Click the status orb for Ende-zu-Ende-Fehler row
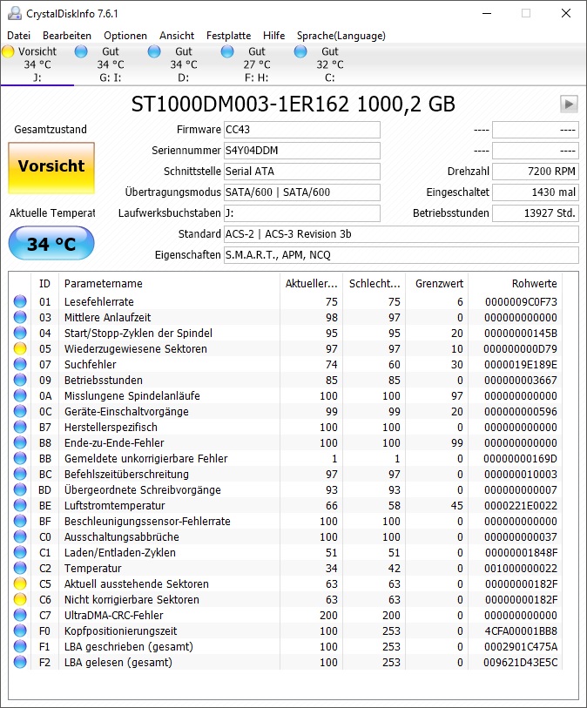This screenshot has width=587, height=708. click(x=20, y=442)
